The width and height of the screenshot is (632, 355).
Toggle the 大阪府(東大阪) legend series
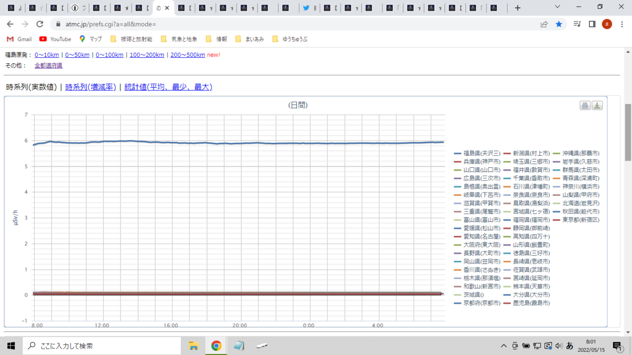coord(477,245)
